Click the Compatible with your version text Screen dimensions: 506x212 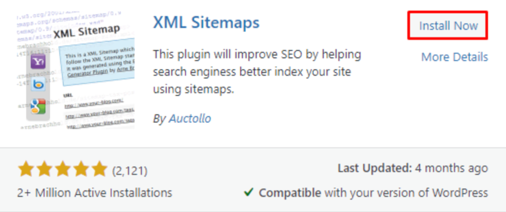coord(373,192)
